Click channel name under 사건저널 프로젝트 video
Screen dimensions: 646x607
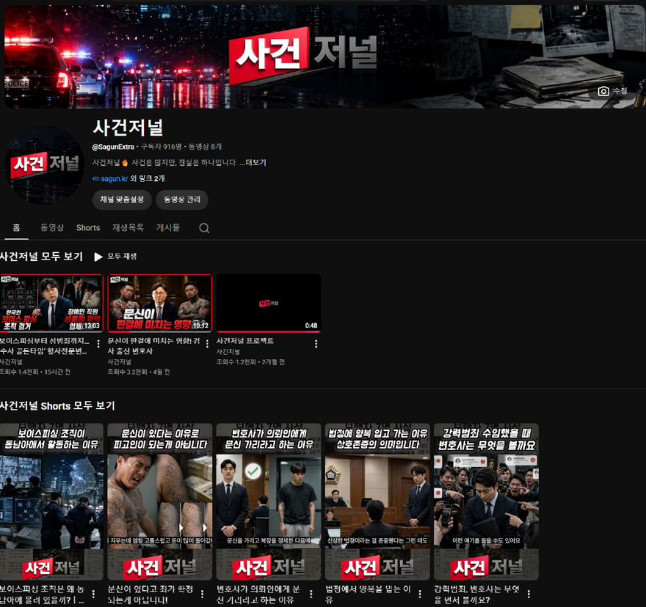(228, 352)
